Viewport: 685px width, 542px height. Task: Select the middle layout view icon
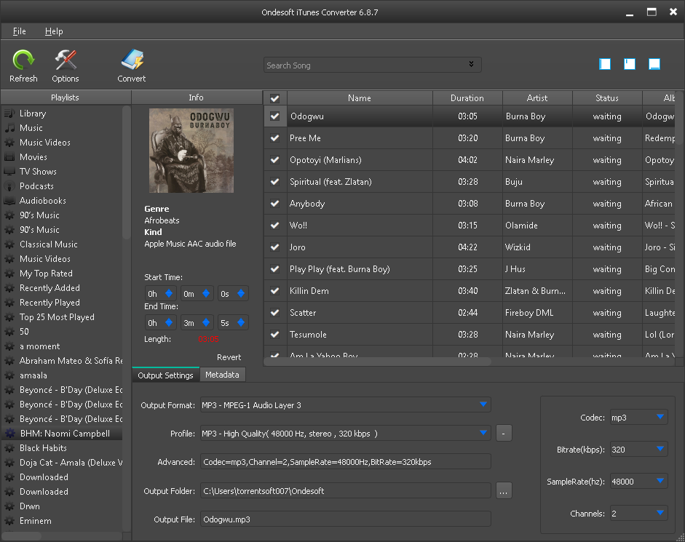[630, 64]
